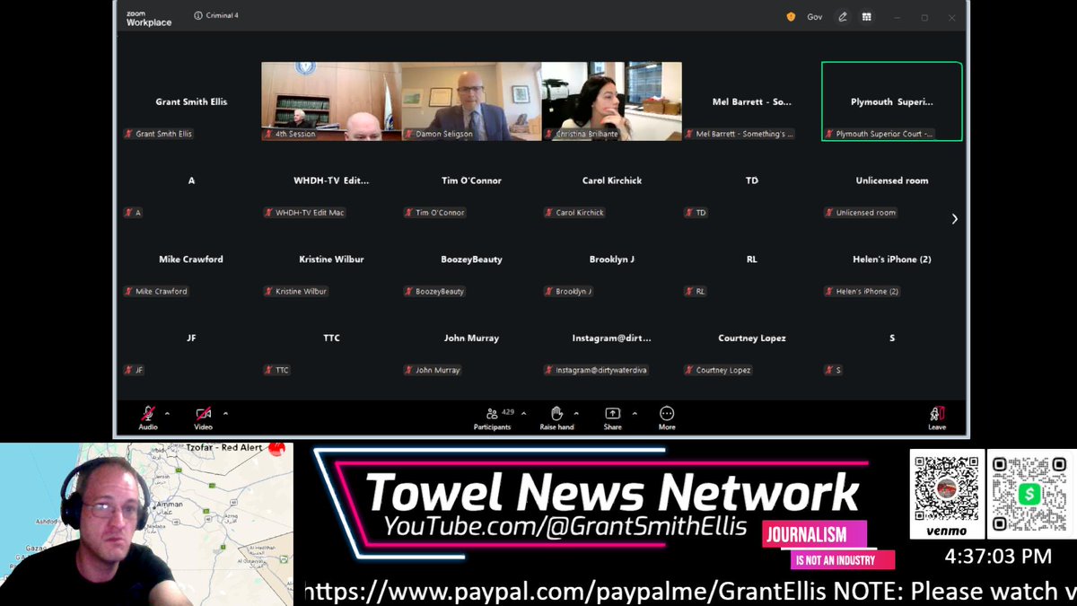The image size is (1077, 606).
Task: Go to next gallery page arrow
Action: [x=954, y=219]
